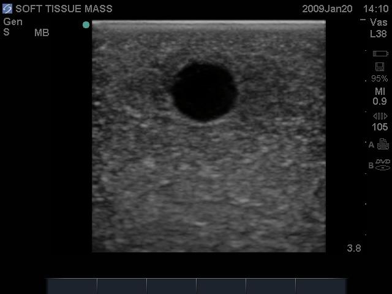This screenshot has height=294, width=392.
Task: Click the dark circular cyst in image
Action: [205, 91]
